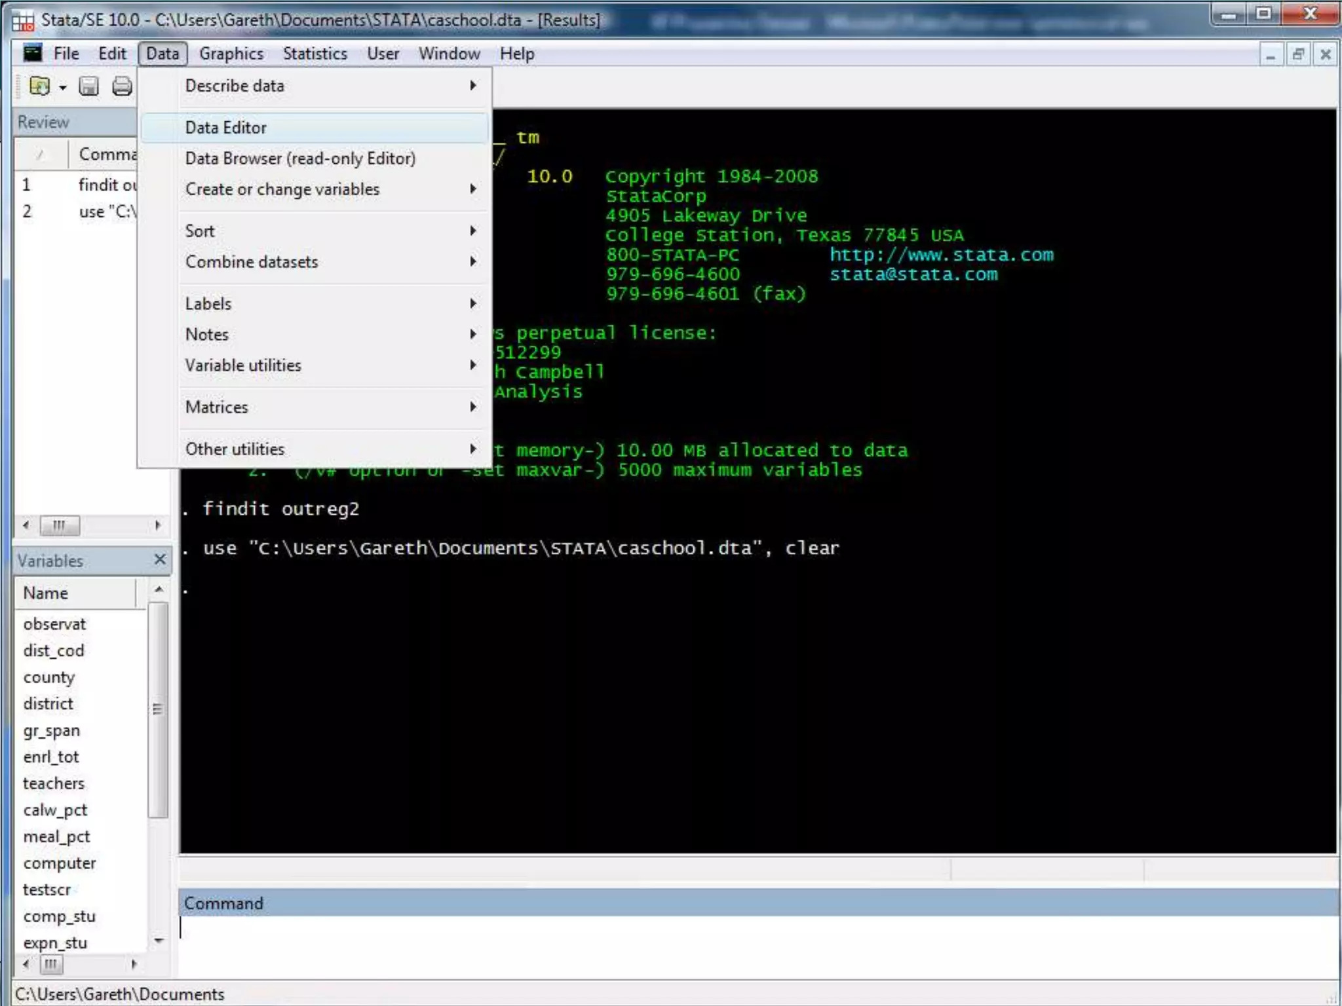The image size is (1342, 1006).
Task: Click stata@stata.com email link
Action: click(x=913, y=274)
